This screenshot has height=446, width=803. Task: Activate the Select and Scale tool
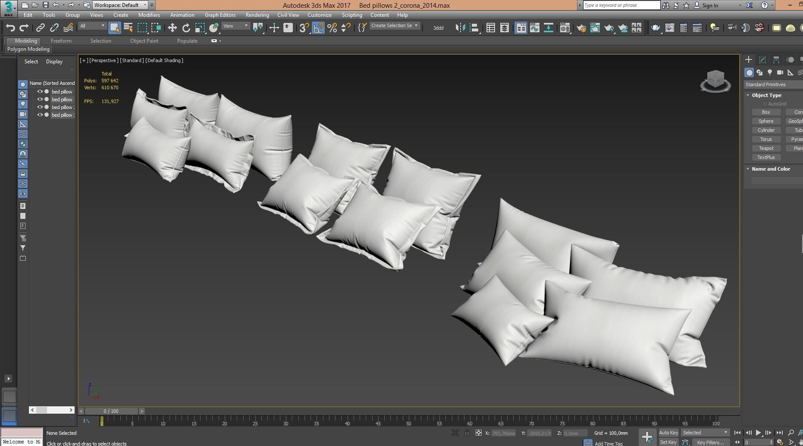pyautogui.click(x=200, y=28)
